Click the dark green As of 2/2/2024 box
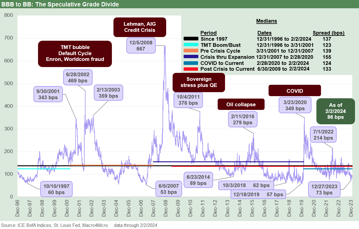This screenshot has width=359, height=229. (x=335, y=111)
